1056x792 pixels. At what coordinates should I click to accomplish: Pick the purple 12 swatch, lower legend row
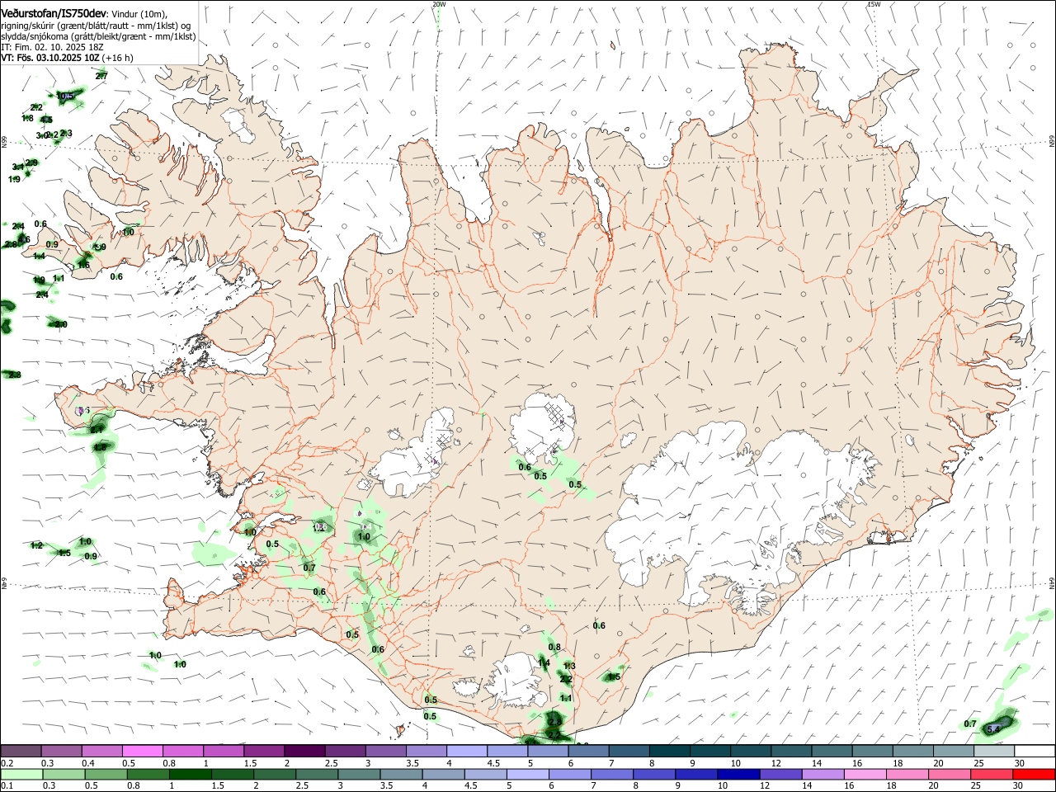780,774
